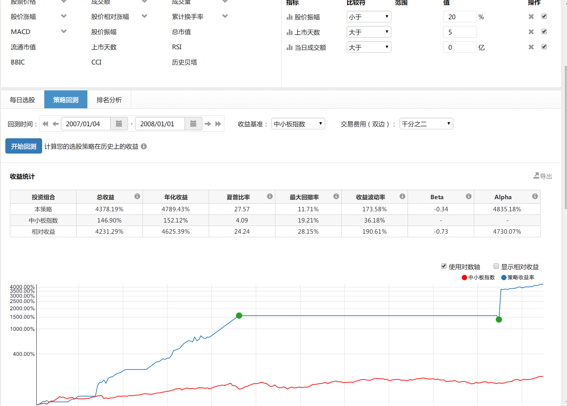567x406 pixels.
Task: Expand the MACD indicator chevron
Action: point(64,31)
